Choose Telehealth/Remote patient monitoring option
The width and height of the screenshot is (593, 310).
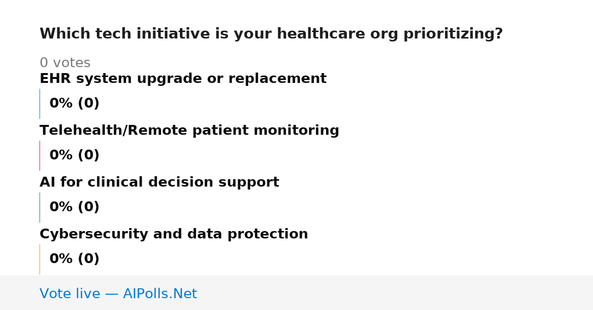(x=189, y=131)
